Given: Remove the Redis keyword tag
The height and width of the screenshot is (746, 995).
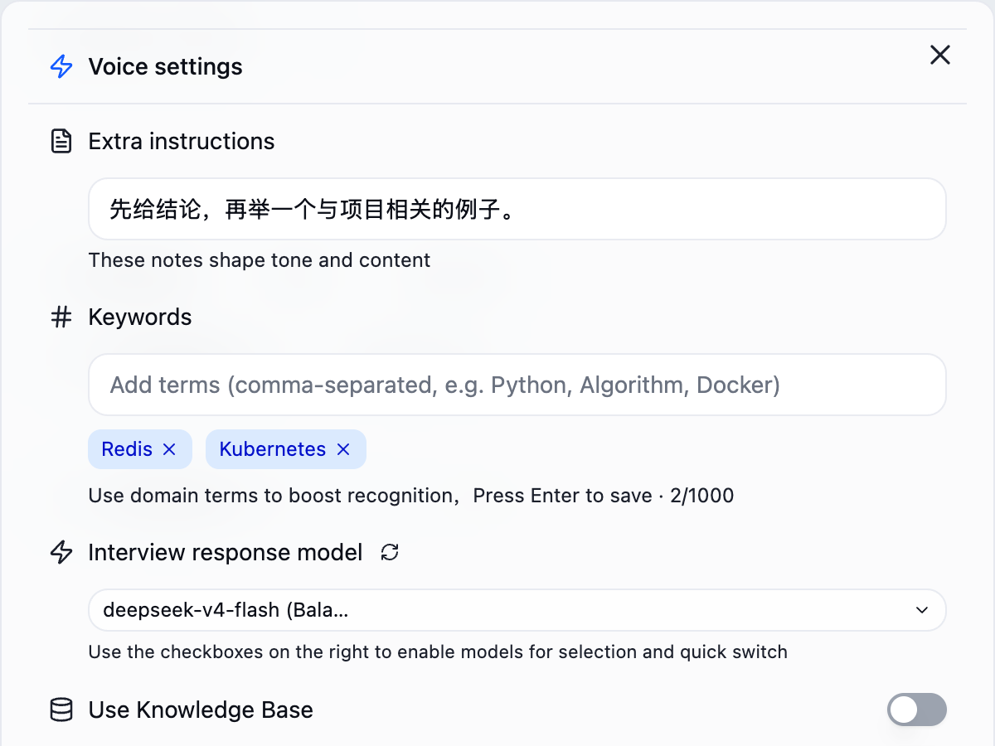Looking at the screenshot, I should [169, 449].
